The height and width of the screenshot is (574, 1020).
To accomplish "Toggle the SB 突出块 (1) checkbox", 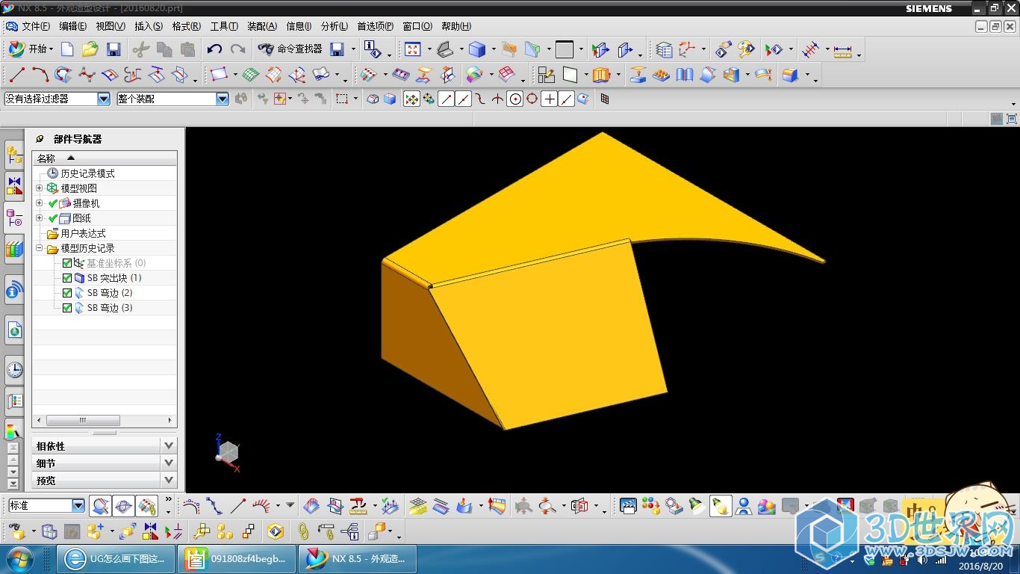I will [x=67, y=278].
